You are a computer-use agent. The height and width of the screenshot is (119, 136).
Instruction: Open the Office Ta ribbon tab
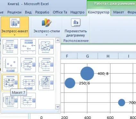point(60,12)
